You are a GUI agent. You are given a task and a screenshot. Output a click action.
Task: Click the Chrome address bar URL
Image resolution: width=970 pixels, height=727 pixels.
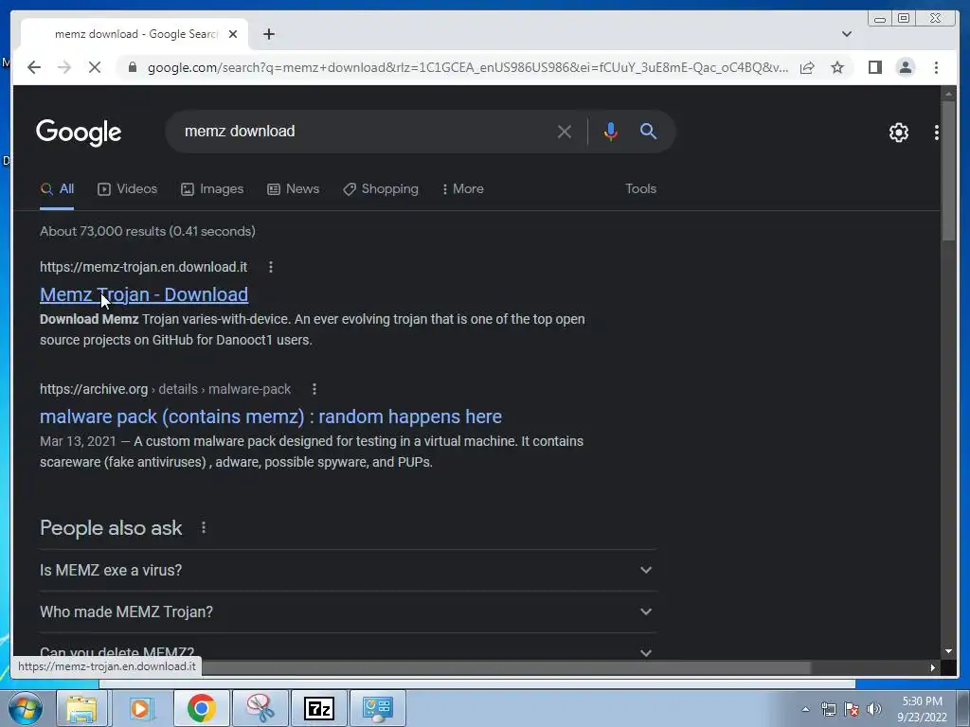(x=468, y=67)
